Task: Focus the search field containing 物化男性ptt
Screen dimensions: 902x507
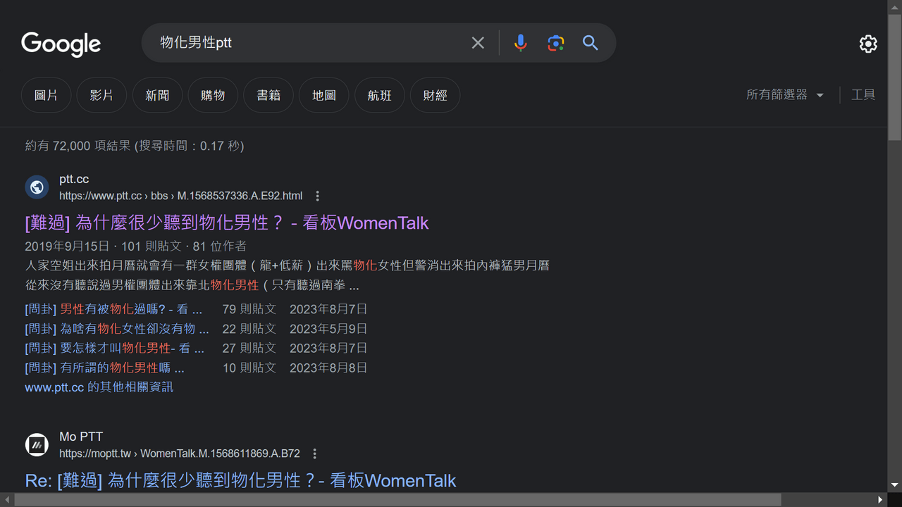Action: 307,43
